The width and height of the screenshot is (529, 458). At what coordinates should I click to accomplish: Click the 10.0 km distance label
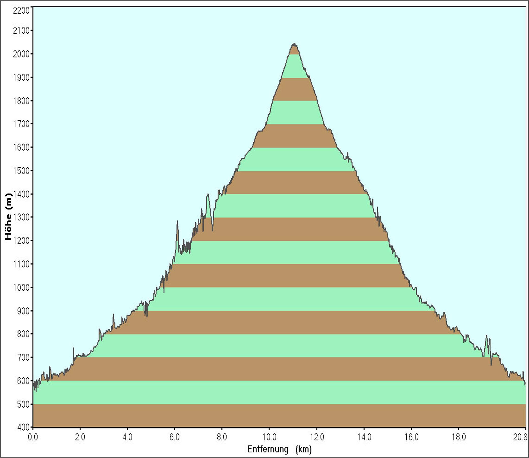[269, 437]
